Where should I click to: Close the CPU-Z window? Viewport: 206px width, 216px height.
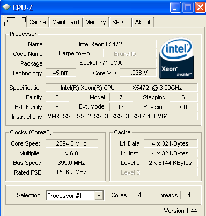(200, 8)
